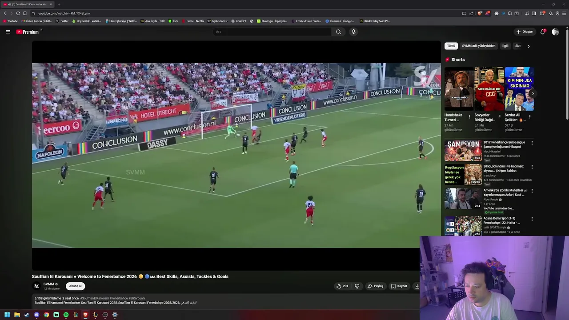Open the Kick bookmark
The image size is (569, 320).
coord(173,21)
